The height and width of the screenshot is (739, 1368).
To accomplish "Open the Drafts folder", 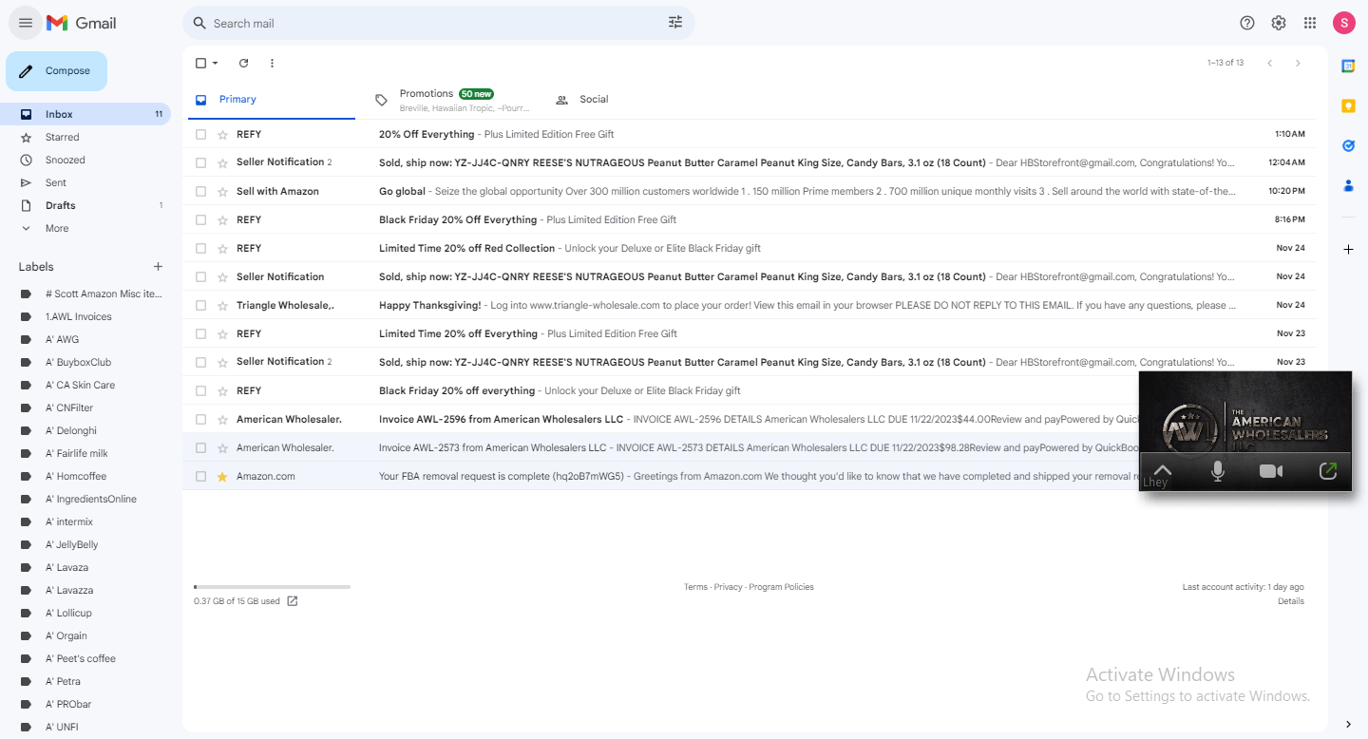I will click(85, 205).
